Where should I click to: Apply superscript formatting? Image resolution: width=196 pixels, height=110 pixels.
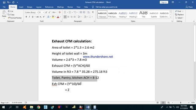[44, 17]
